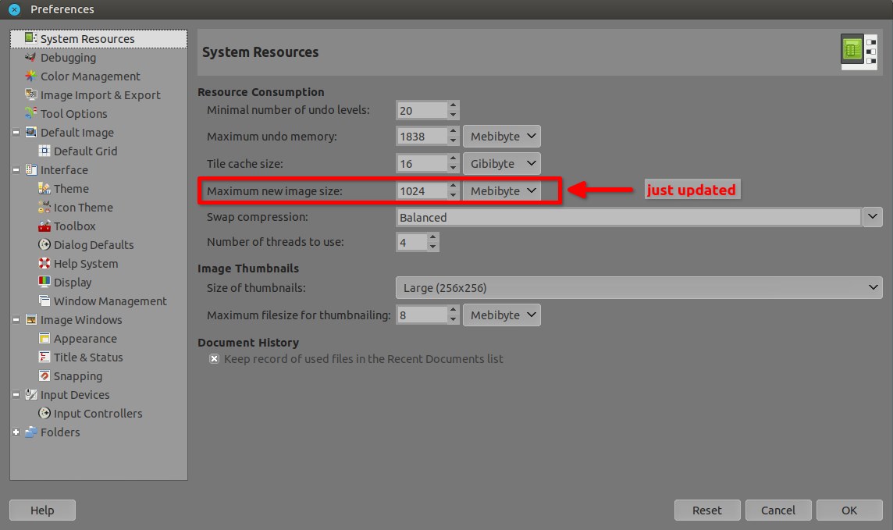The image size is (893, 530).
Task: Toggle Keep record of used files checkbox
Action: click(x=214, y=358)
